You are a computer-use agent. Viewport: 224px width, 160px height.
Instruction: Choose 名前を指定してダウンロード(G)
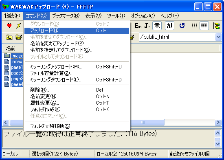[x=77, y=50]
